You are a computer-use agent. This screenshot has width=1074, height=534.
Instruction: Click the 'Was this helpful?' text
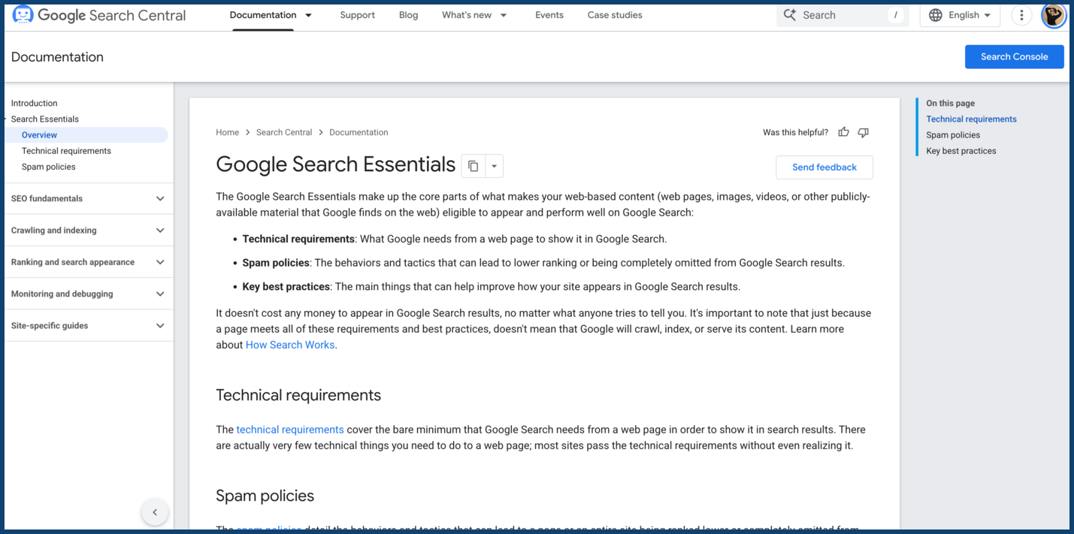pyautogui.click(x=795, y=132)
